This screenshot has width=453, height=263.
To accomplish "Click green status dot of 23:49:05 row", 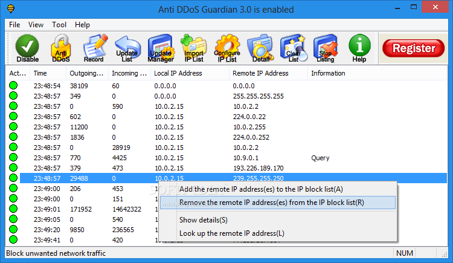I will (13, 219).
